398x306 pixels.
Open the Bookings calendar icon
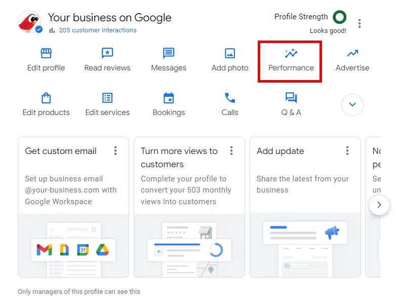tap(169, 98)
